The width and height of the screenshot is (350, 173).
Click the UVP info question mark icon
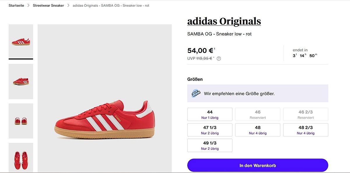(219, 58)
